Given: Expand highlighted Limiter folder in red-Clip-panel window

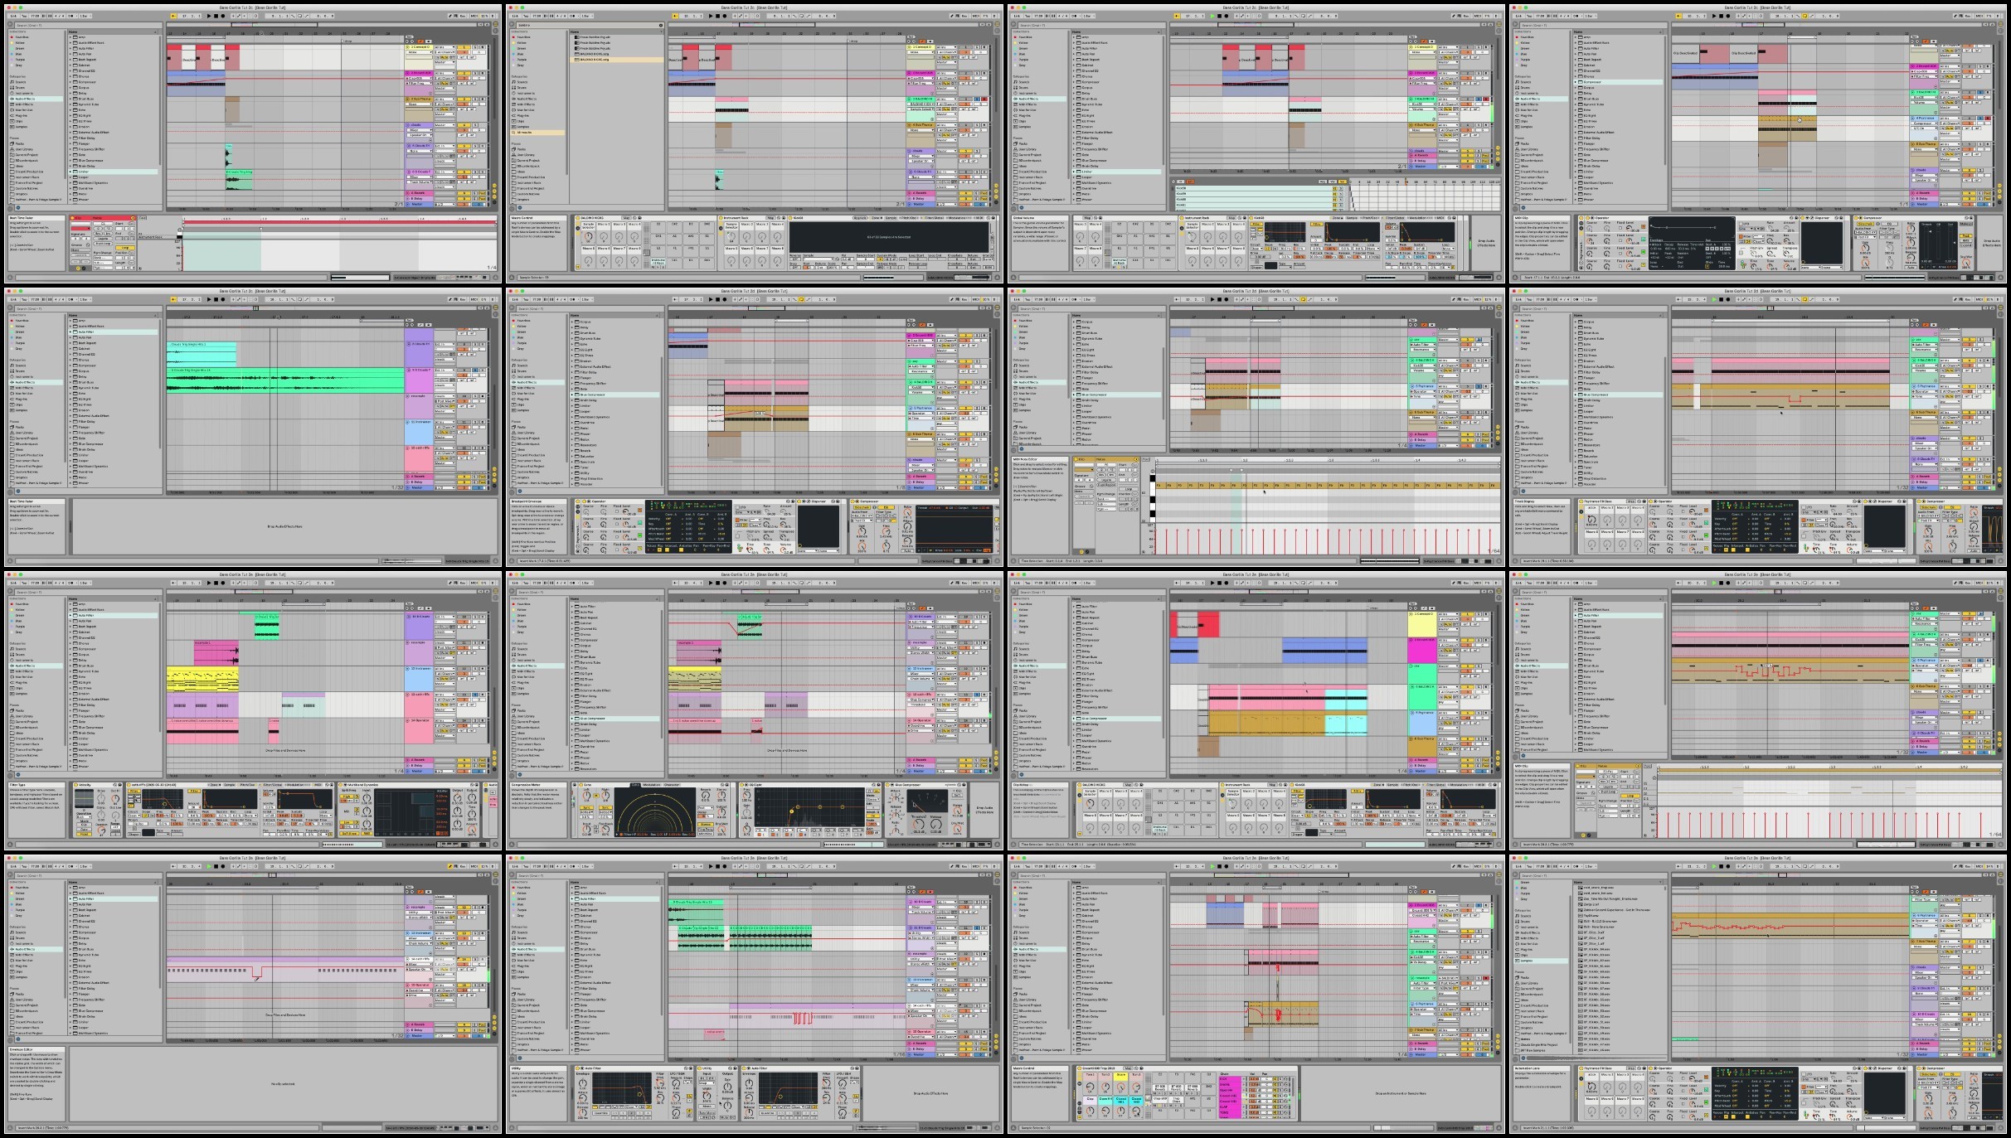Looking at the screenshot, I should tap(70, 172).
